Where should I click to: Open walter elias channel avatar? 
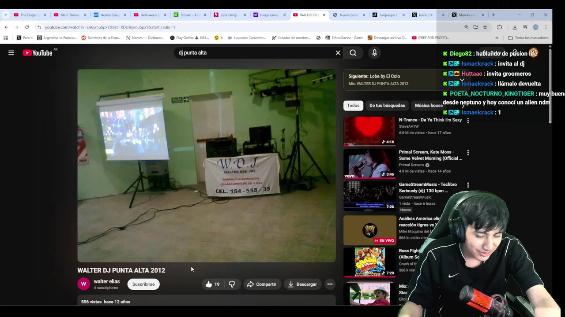(83, 284)
